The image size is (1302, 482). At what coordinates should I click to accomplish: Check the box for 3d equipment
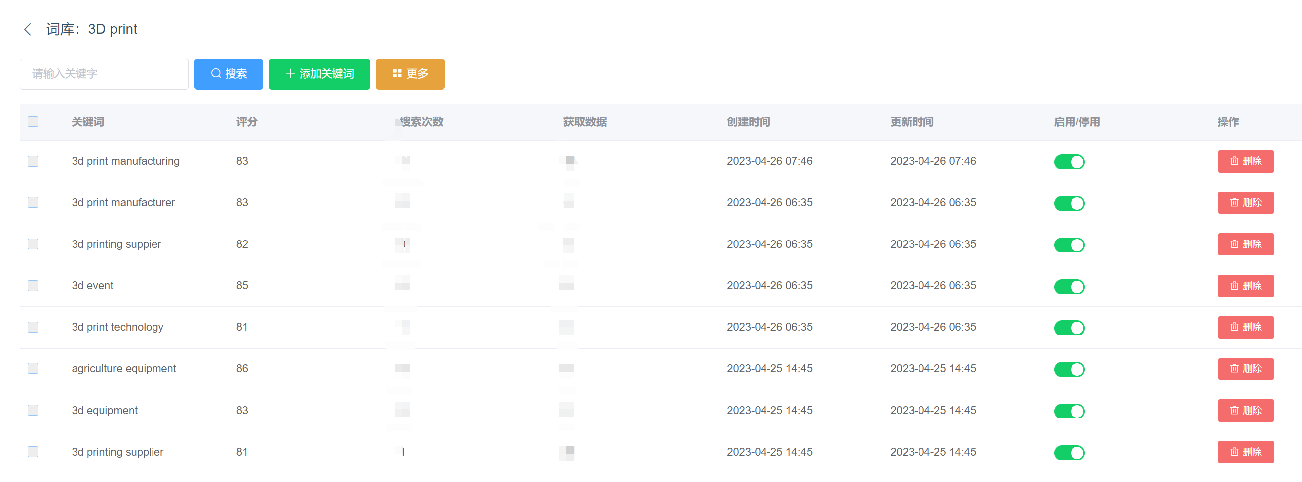[x=33, y=410]
